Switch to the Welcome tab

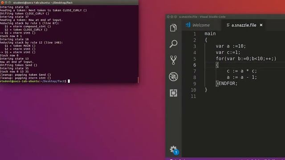point(201,25)
